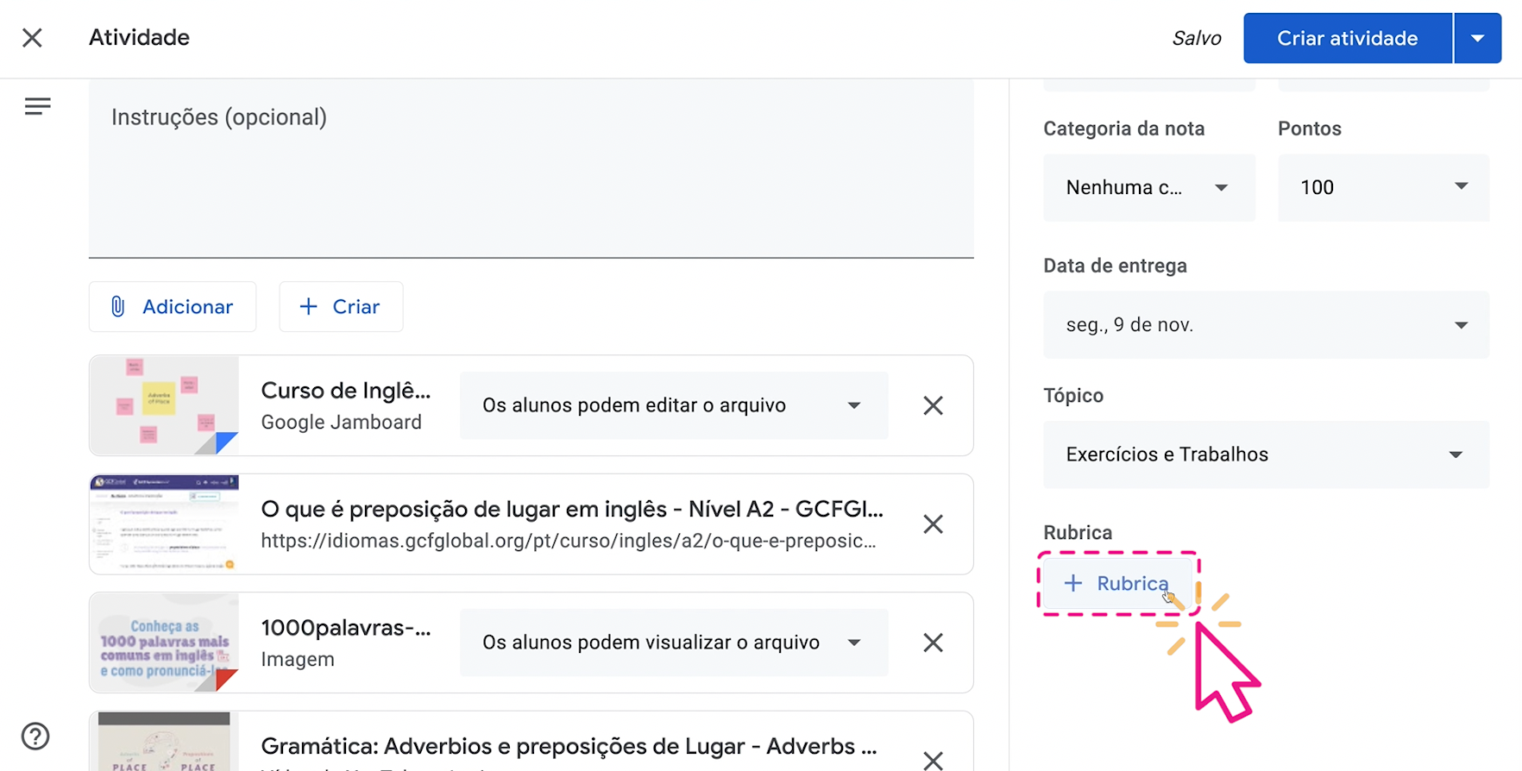The height and width of the screenshot is (771, 1522).
Task: Open the gcfglobal link thumbnail
Action: pyautogui.click(x=164, y=524)
